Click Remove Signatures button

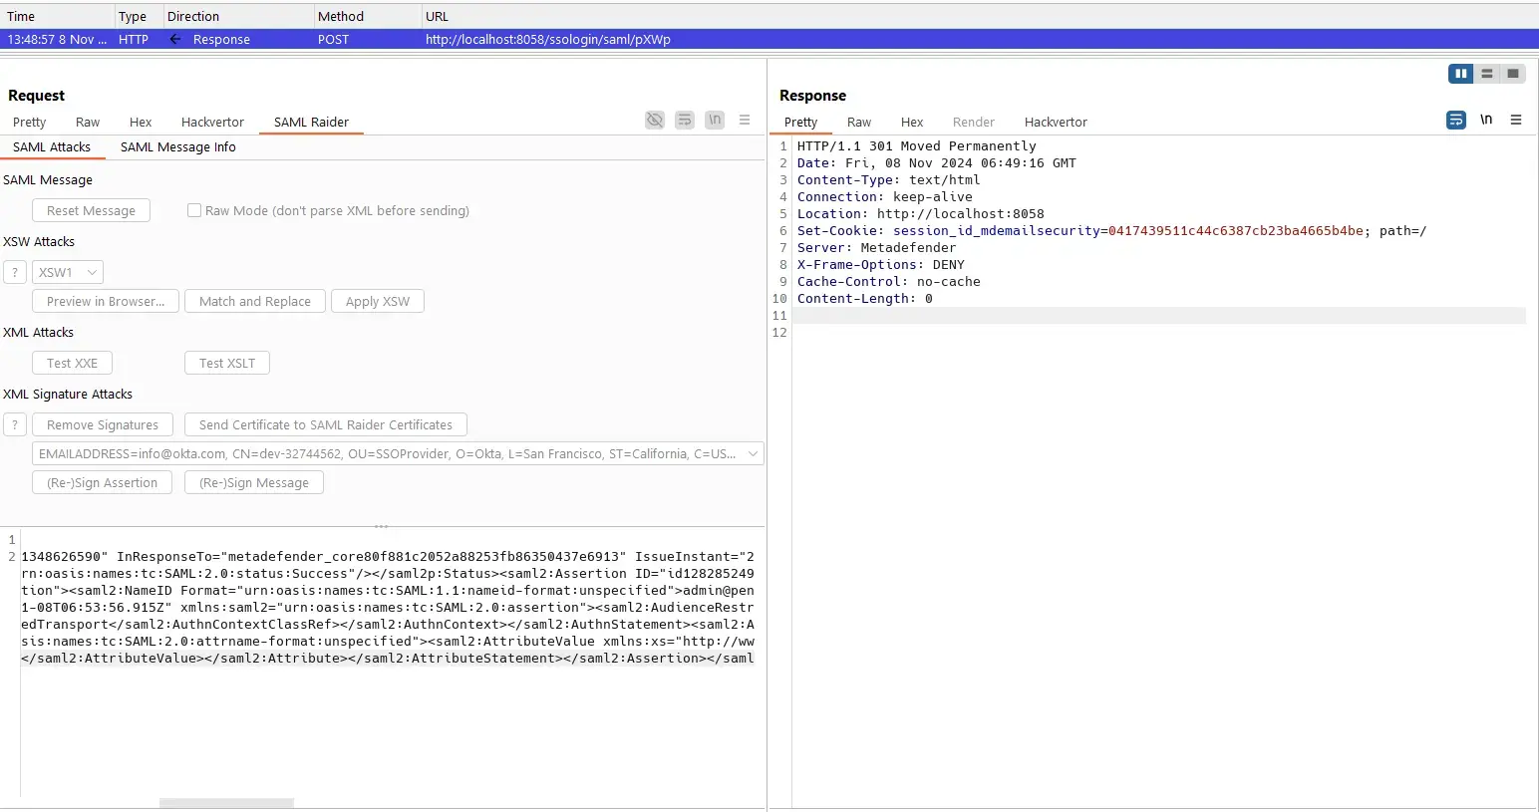103,424
